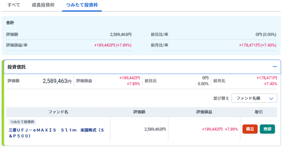Switch to the すべて tab

pos(14,5)
